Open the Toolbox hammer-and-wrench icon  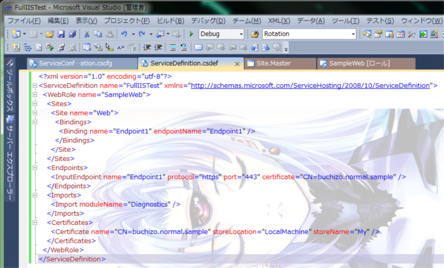(x=411, y=34)
